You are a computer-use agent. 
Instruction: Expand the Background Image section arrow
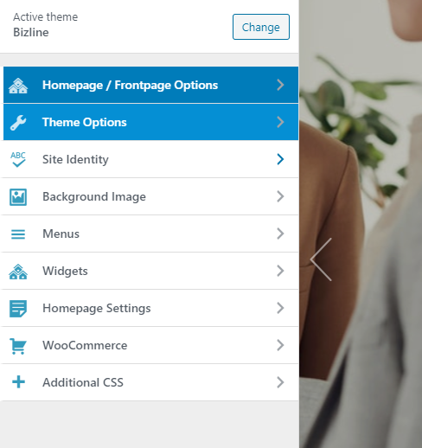(280, 196)
